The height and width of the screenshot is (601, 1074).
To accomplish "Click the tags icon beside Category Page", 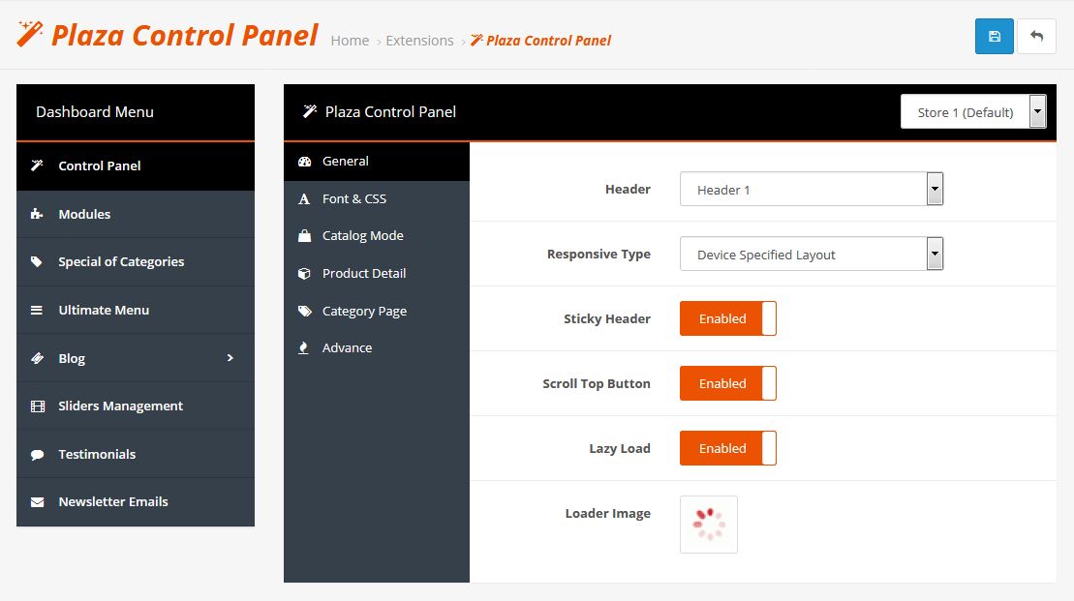I will tap(305, 311).
